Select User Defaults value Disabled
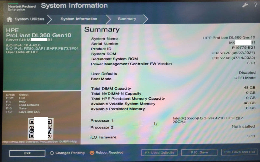260x162 pixels. [x=247, y=72]
